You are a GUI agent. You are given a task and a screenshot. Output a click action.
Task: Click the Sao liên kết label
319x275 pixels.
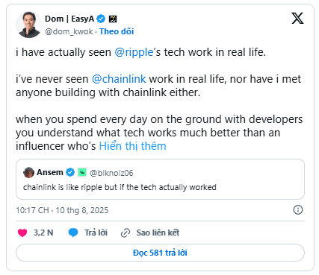click(158, 233)
